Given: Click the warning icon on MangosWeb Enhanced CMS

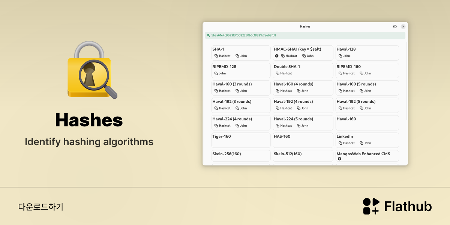Looking at the screenshot, I should click(x=339, y=159).
